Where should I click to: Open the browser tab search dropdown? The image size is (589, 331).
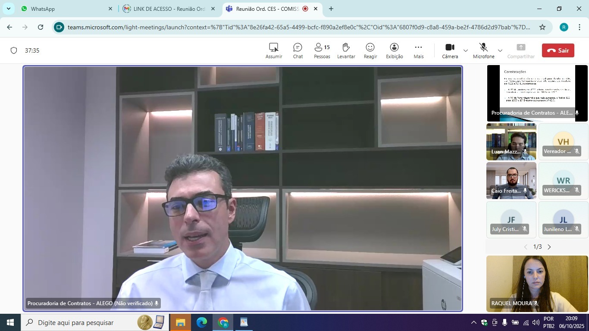8,9
